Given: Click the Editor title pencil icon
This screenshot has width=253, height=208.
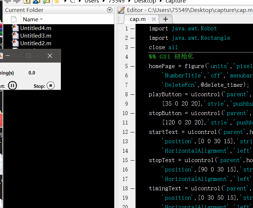Looking at the screenshot, I should click(x=121, y=10).
